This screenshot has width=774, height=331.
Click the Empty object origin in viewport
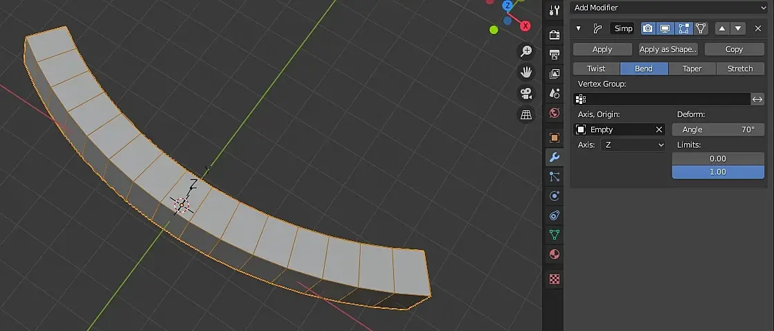pyautogui.click(x=181, y=204)
